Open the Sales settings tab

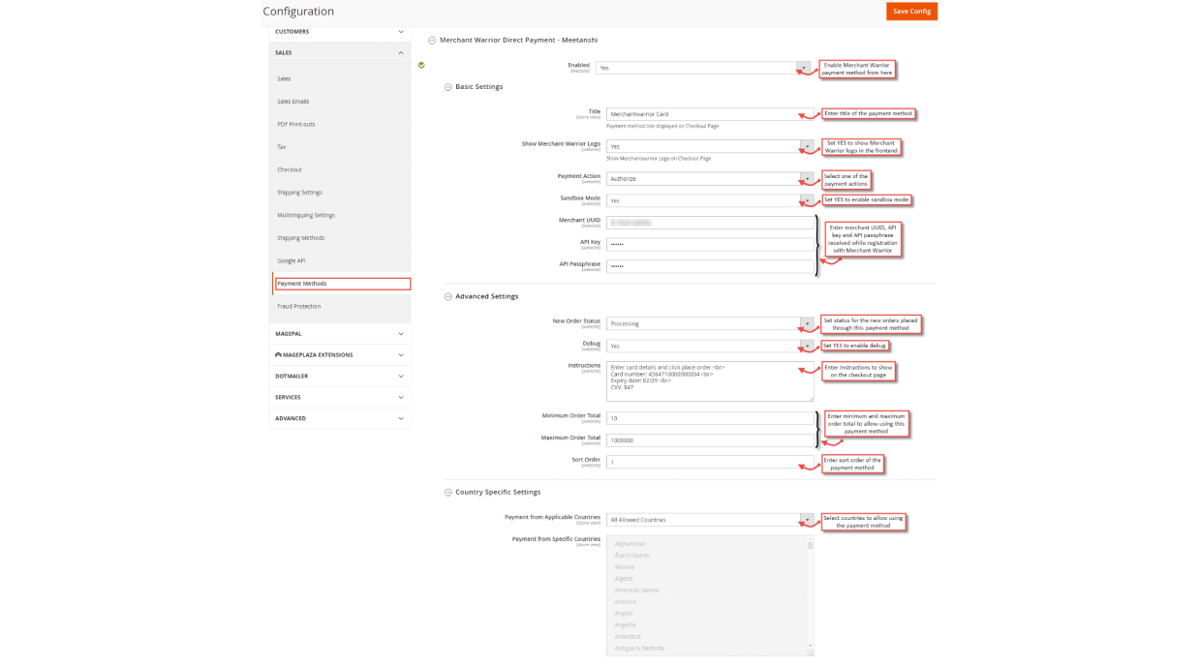click(x=284, y=78)
